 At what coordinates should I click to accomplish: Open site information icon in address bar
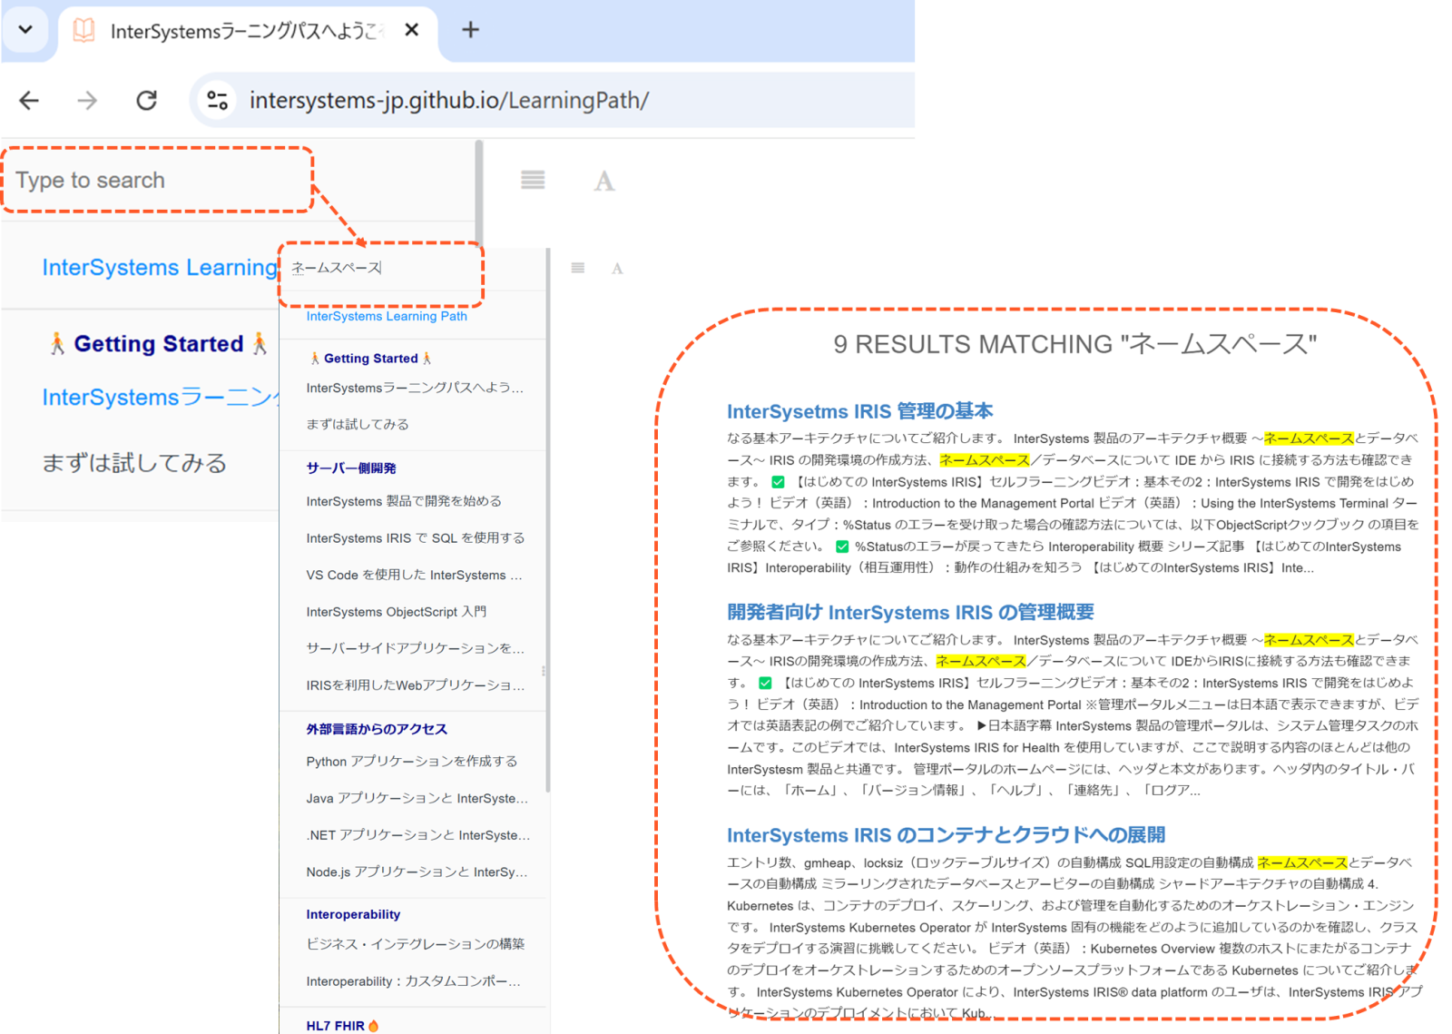tap(218, 101)
